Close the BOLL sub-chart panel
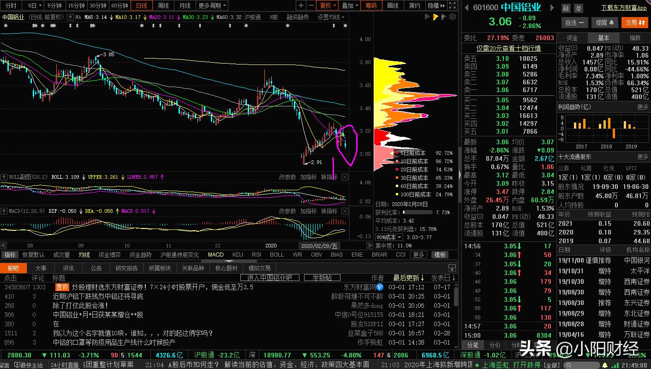The height and width of the screenshot is (369, 651). click(345, 177)
